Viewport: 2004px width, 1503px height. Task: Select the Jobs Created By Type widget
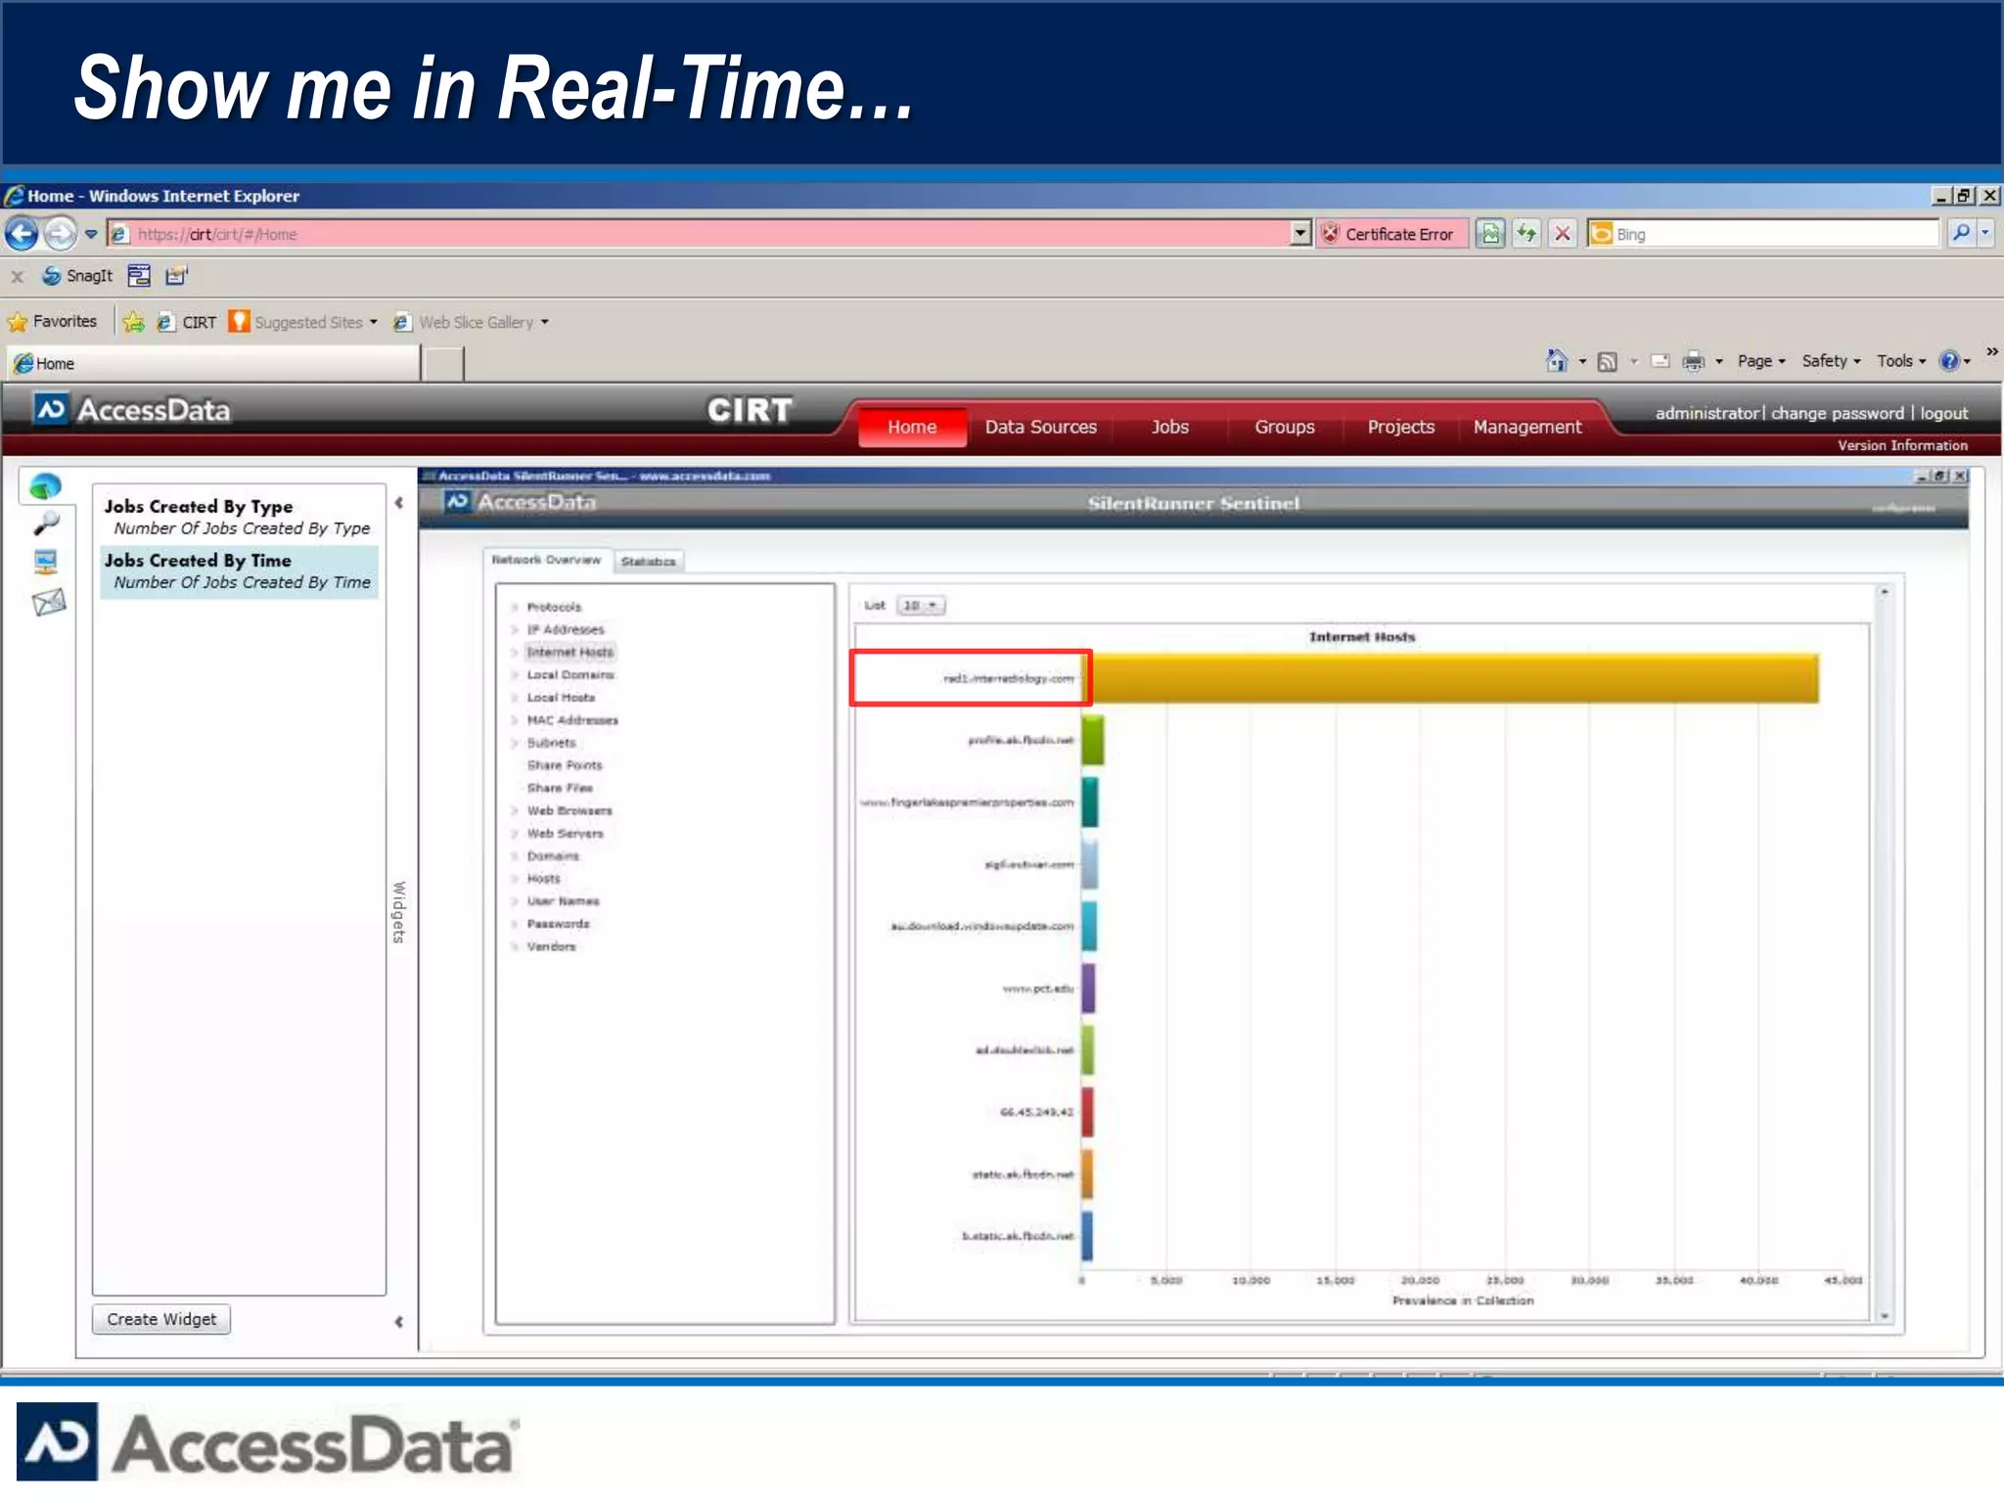[239, 517]
